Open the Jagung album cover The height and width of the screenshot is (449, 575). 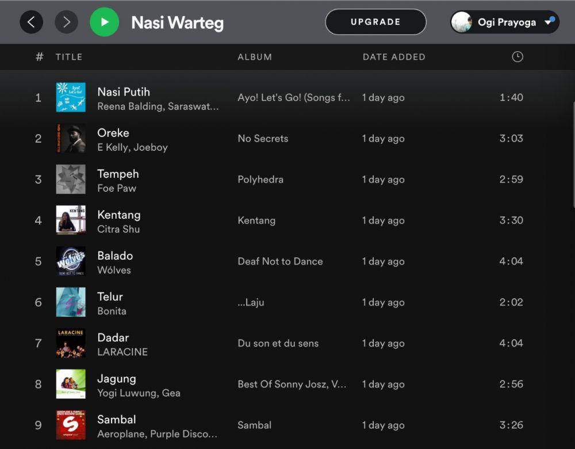tap(71, 383)
